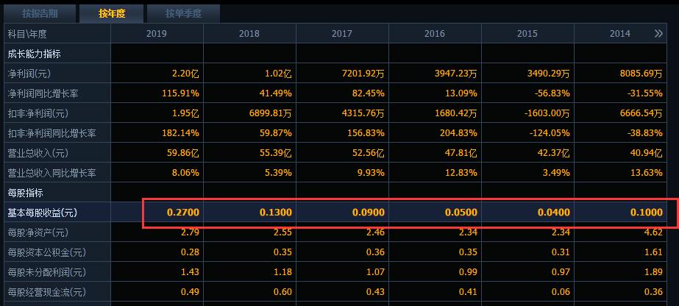Select the 基本每股收益(元) row label
The width and height of the screenshot is (679, 306).
coord(43,213)
